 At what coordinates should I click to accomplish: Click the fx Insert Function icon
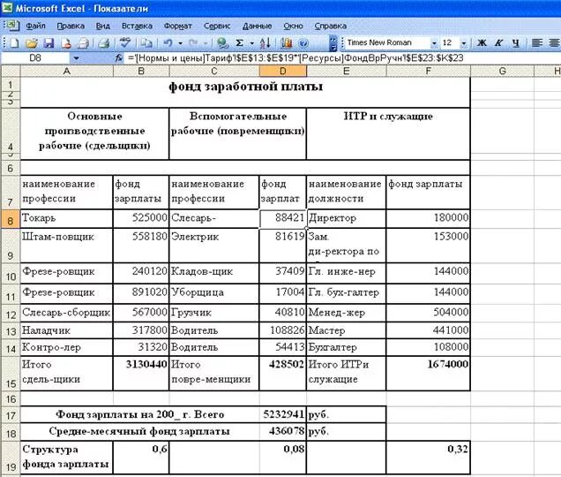(118, 57)
